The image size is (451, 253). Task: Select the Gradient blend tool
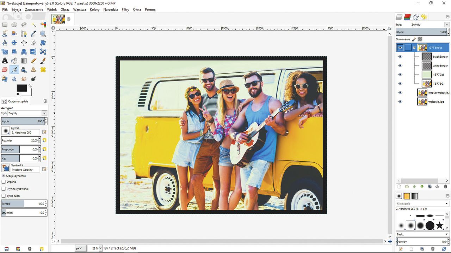coord(24,61)
